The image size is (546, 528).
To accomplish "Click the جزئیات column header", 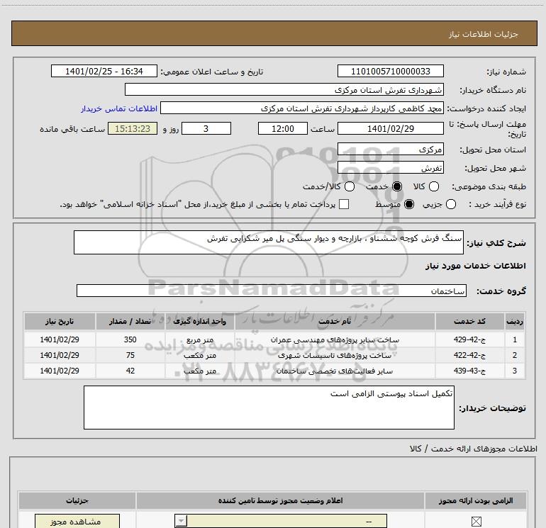I will click(x=77, y=500).
